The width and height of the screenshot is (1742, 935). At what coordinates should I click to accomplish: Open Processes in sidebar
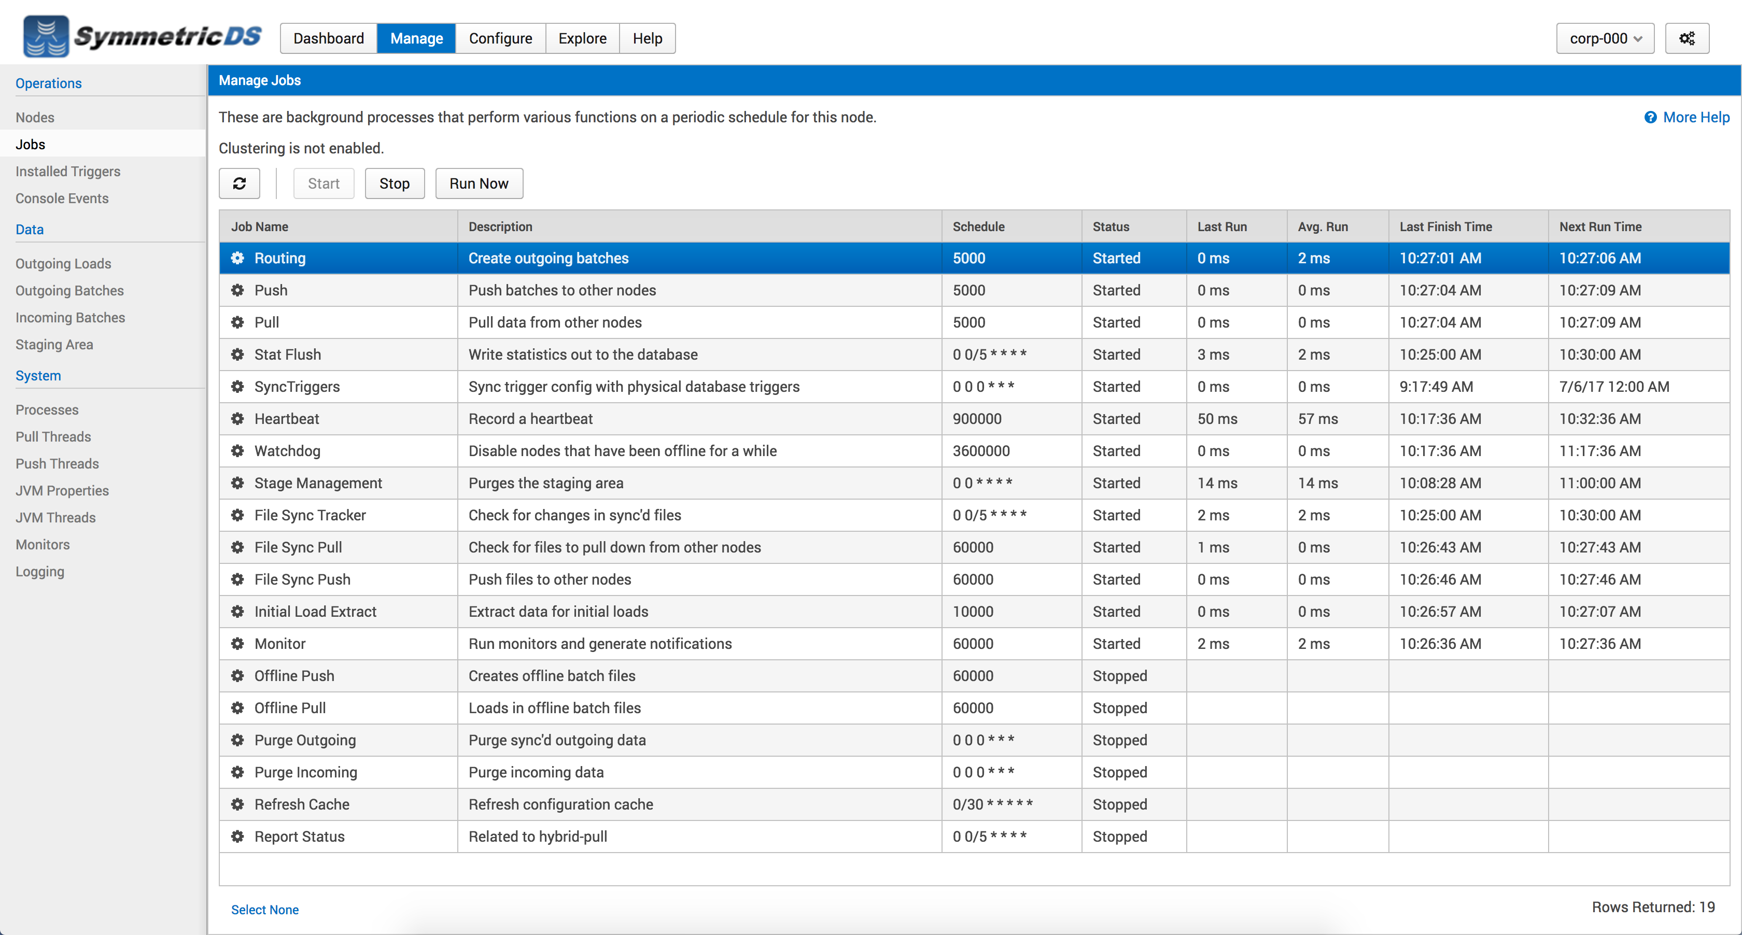point(47,409)
